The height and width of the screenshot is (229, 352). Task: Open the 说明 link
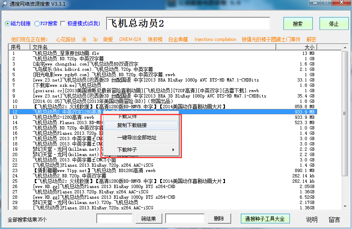click(312, 220)
